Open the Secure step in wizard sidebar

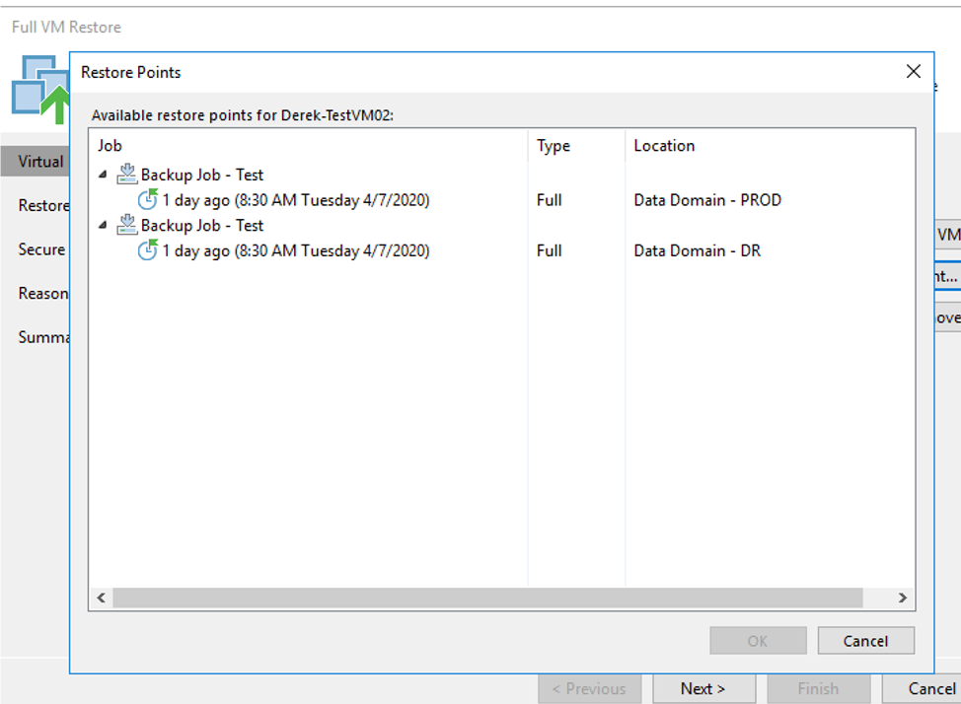(41, 249)
